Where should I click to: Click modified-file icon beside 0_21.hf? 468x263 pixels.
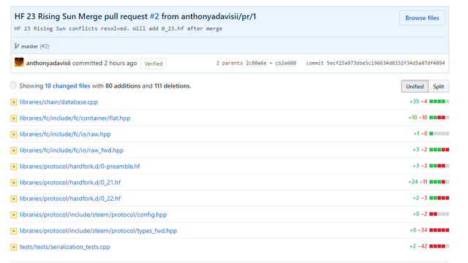coord(13,183)
